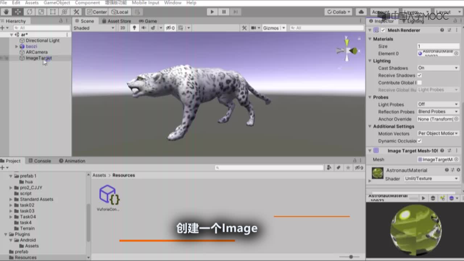The image size is (464, 261).
Task: Select the Hand tool in toolbar
Action: (6, 12)
